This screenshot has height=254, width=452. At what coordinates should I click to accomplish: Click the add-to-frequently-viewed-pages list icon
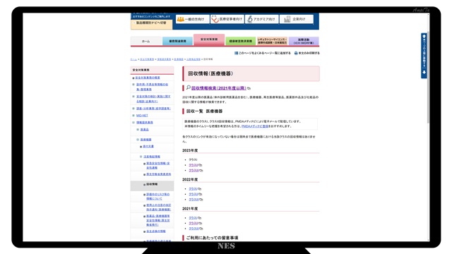pos(236,53)
